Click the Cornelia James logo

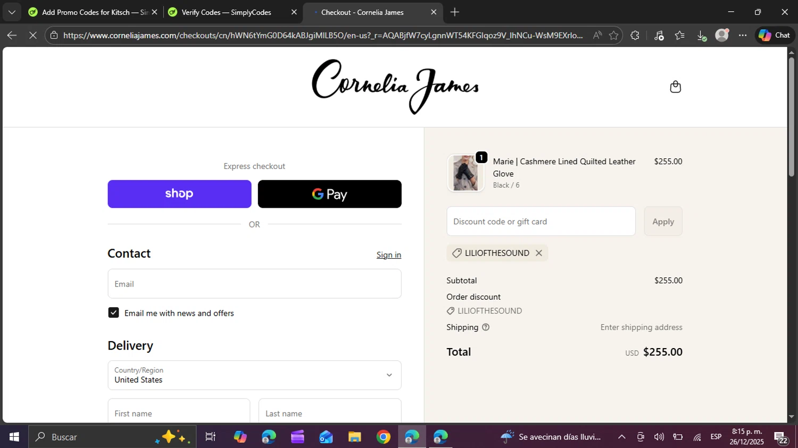pos(395,87)
